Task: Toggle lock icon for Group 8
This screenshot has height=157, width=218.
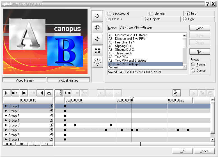Action: point(51,139)
